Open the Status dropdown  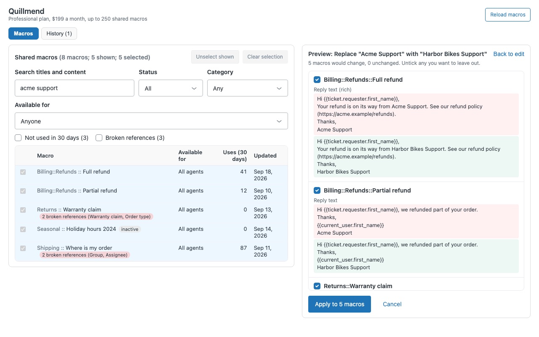click(171, 88)
